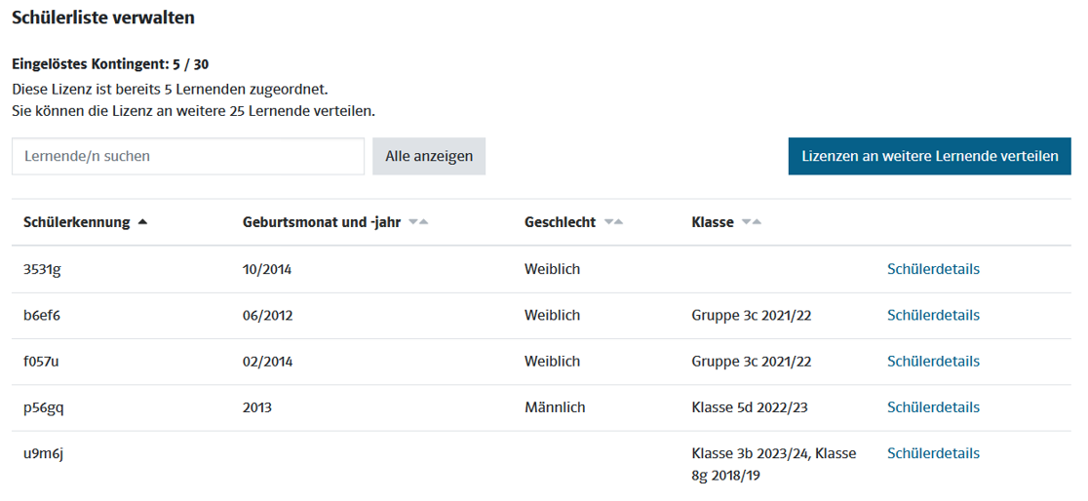Click the student ID p56gq
Image resolution: width=1088 pixels, height=501 pixels.
coord(44,407)
